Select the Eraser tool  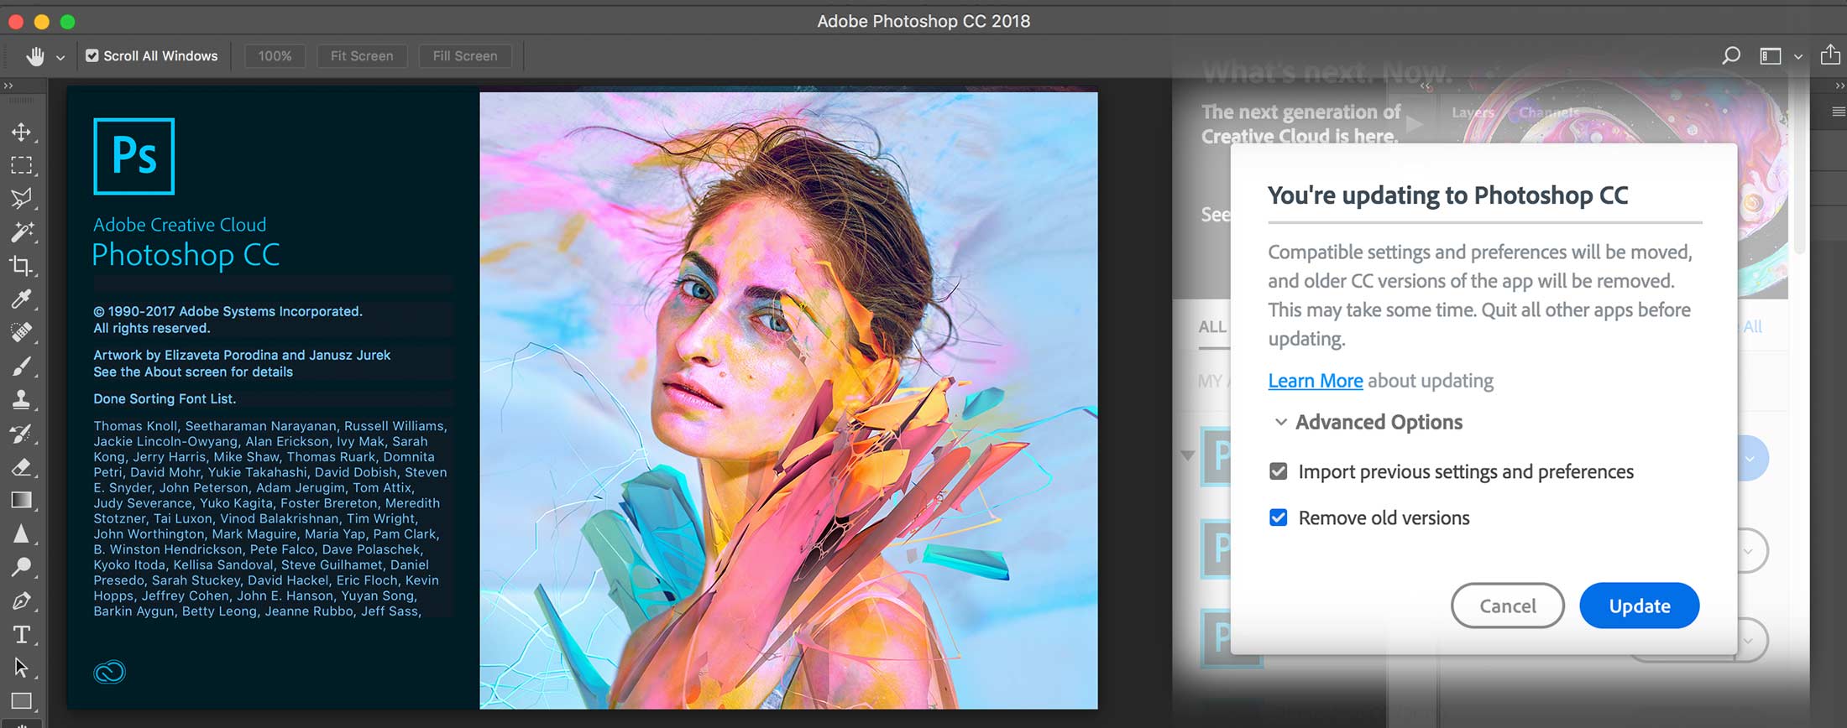point(21,467)
